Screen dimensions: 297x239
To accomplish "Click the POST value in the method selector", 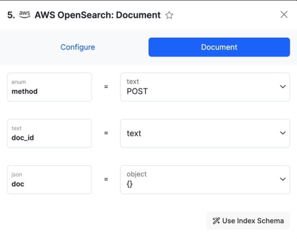I will click(x=137, y=91).
